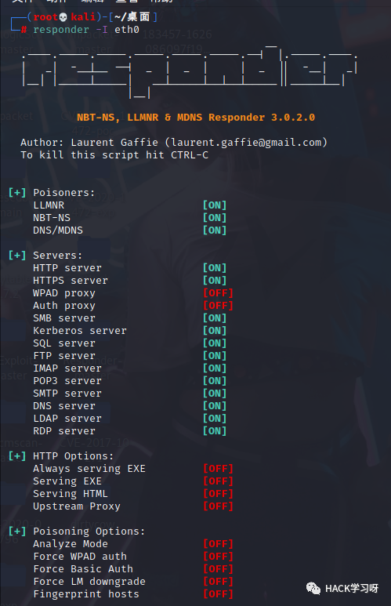Click the [ON] status for RDP server
Image resolution: width=391 pixels, height=606 pixels.
pyautogui.click(x=215, y=431)
